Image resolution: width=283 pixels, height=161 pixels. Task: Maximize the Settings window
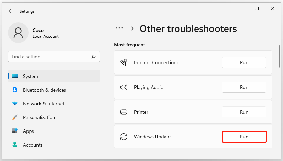[x=257, y=8]
